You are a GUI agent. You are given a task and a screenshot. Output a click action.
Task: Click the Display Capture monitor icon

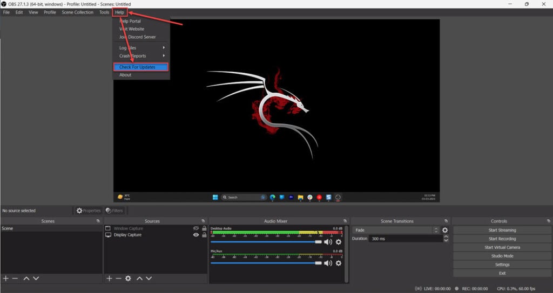108,235
